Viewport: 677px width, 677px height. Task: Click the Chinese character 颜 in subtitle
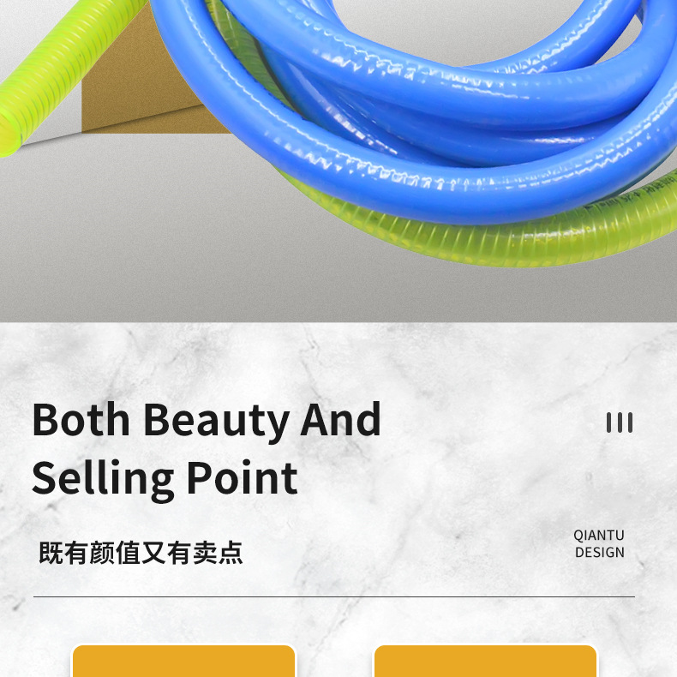tap(102, 552)
